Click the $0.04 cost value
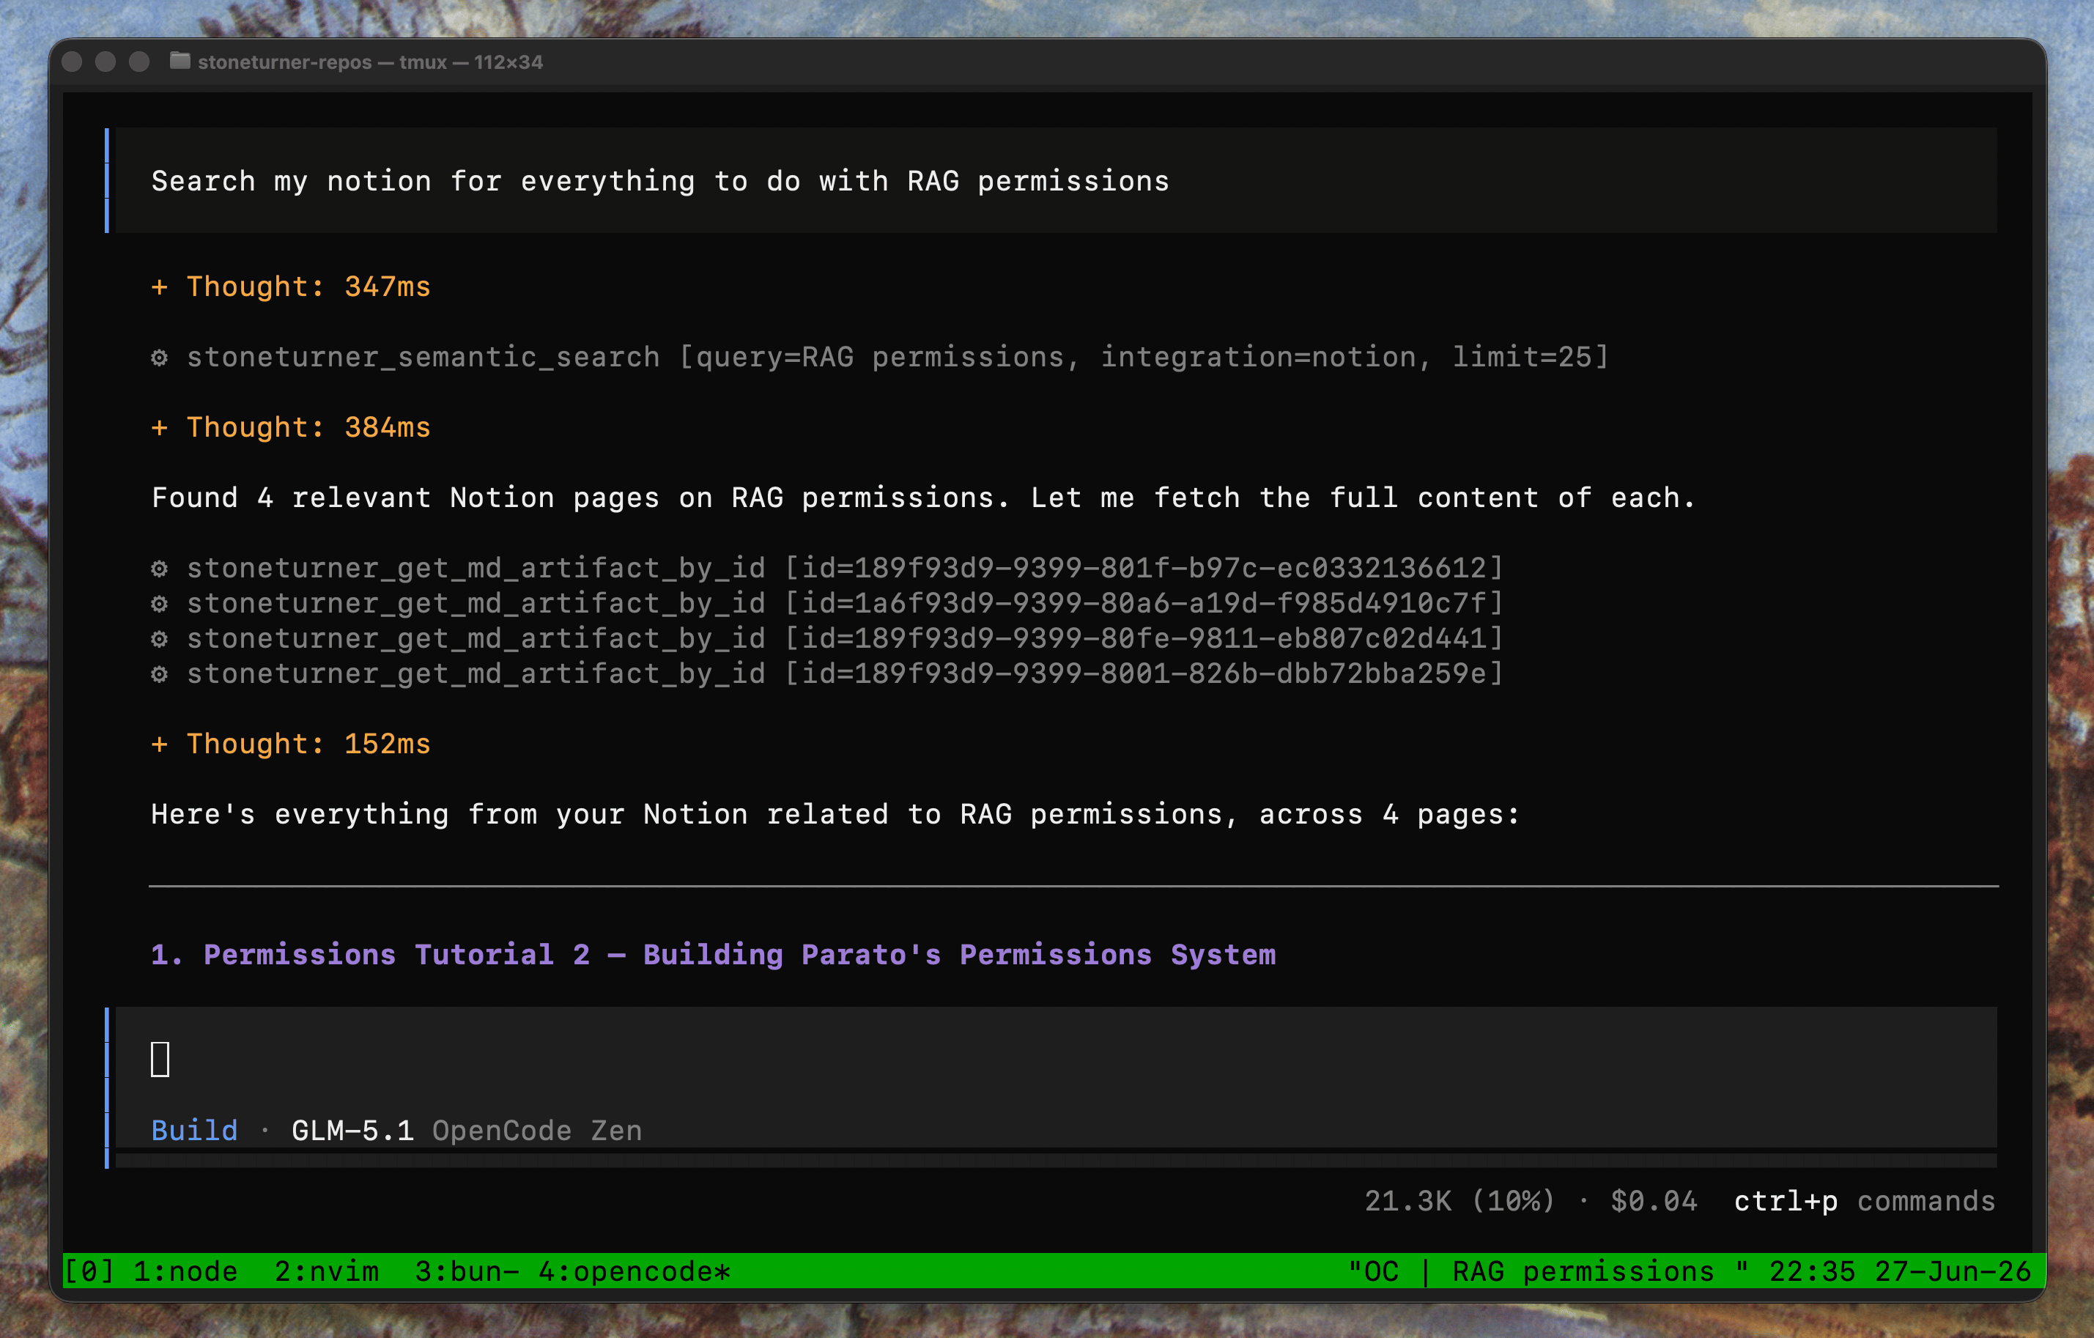2094x1338 pixels. point(1653,1202)
